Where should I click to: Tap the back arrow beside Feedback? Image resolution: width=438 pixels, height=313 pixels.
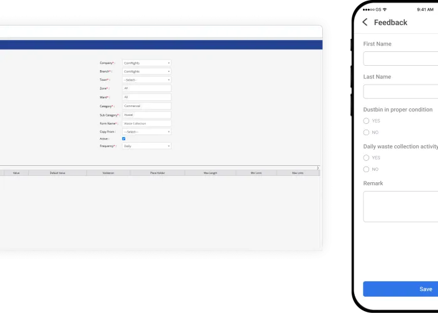pyautogui.click(x=365, y=23)
